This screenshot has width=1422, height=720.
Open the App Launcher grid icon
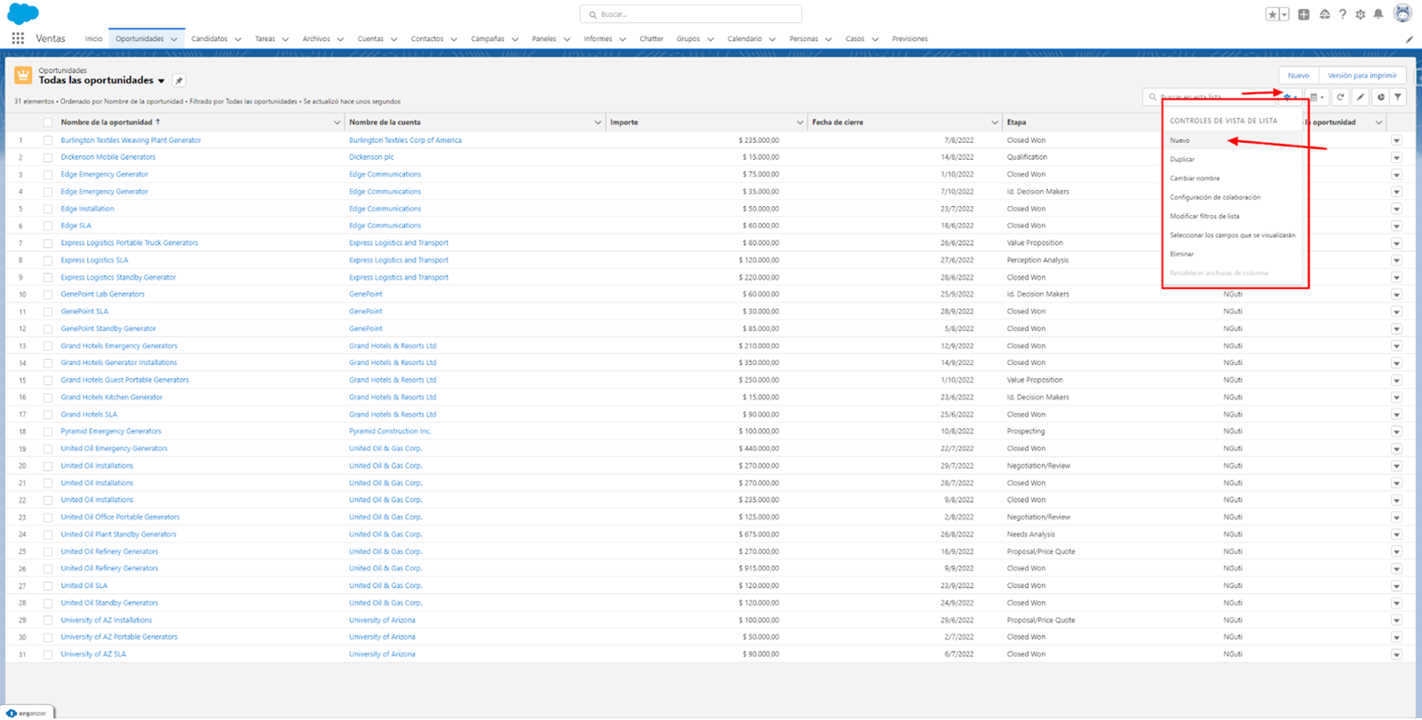click(18, 38)
